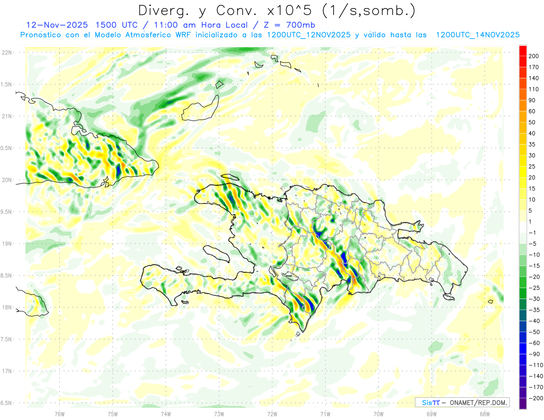Screen dimensions: 544x420
Task: Click the '69W' longitude label
Action: coord(432,414)
